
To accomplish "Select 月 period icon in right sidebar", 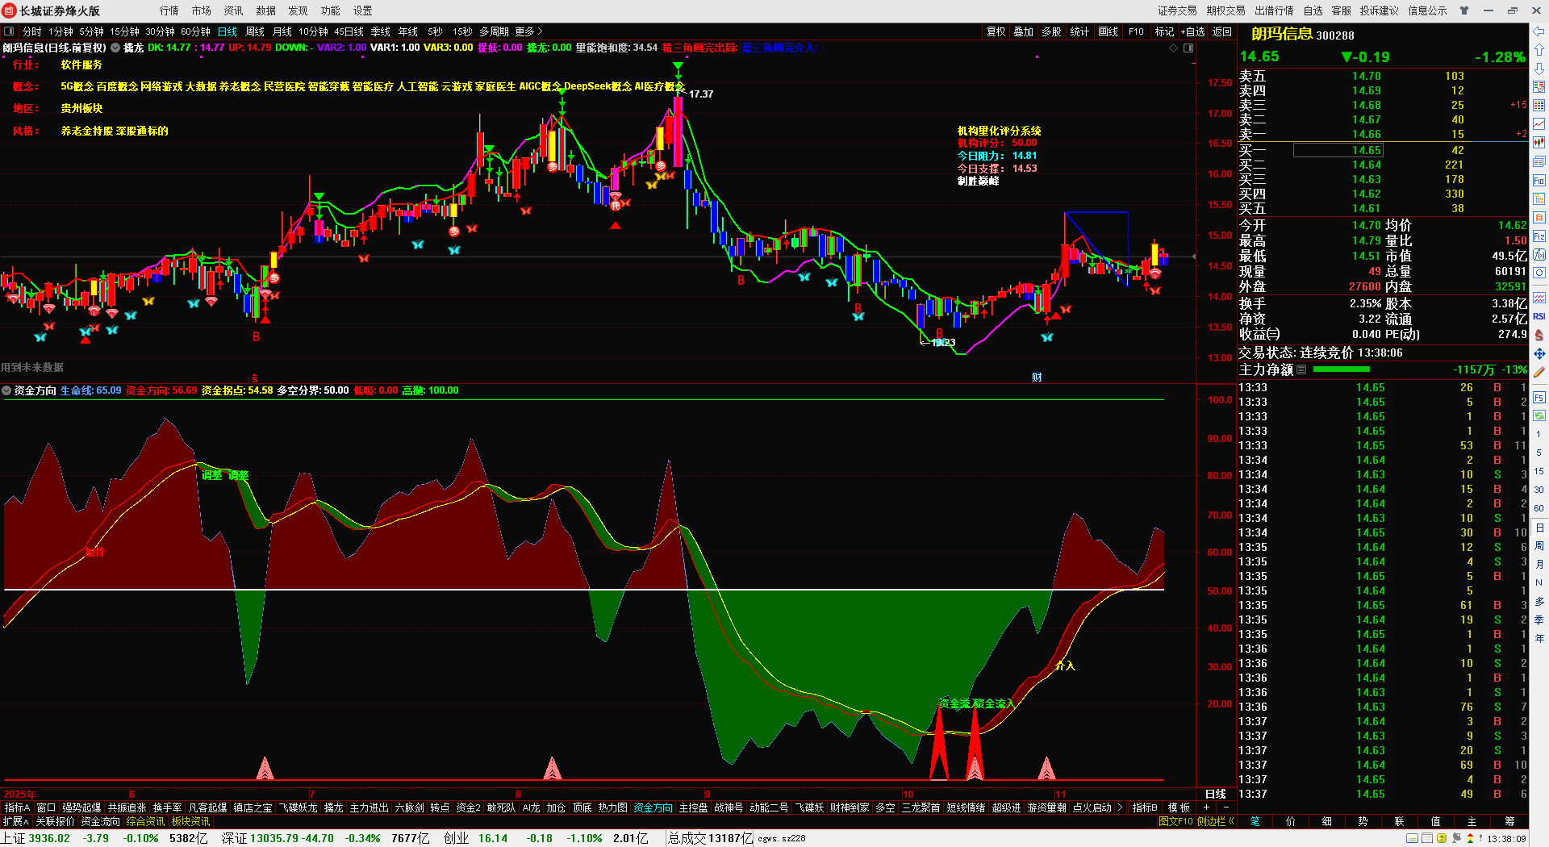I will (1539, 564).
